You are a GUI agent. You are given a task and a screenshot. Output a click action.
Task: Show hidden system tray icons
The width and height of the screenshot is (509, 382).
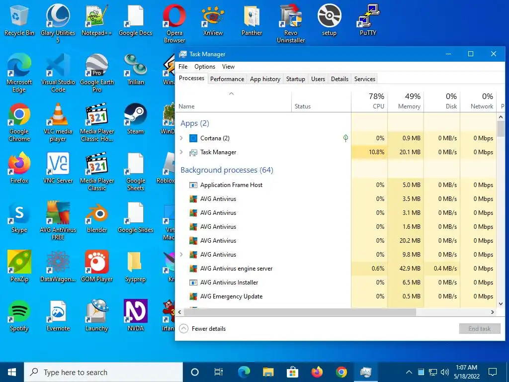pos(409,372)
